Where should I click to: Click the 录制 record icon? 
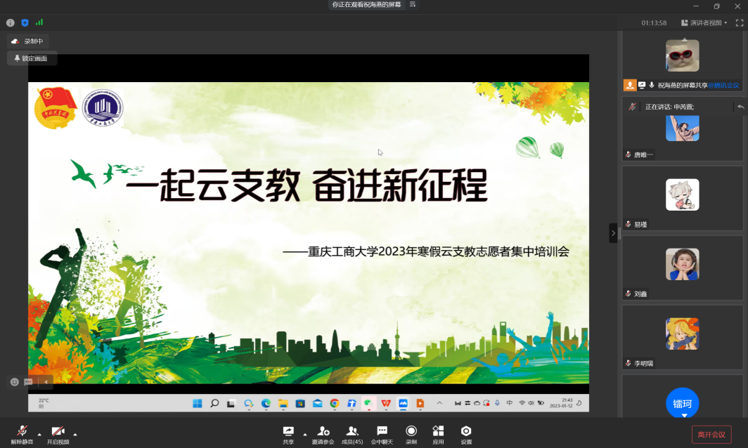tap(411, 433)
